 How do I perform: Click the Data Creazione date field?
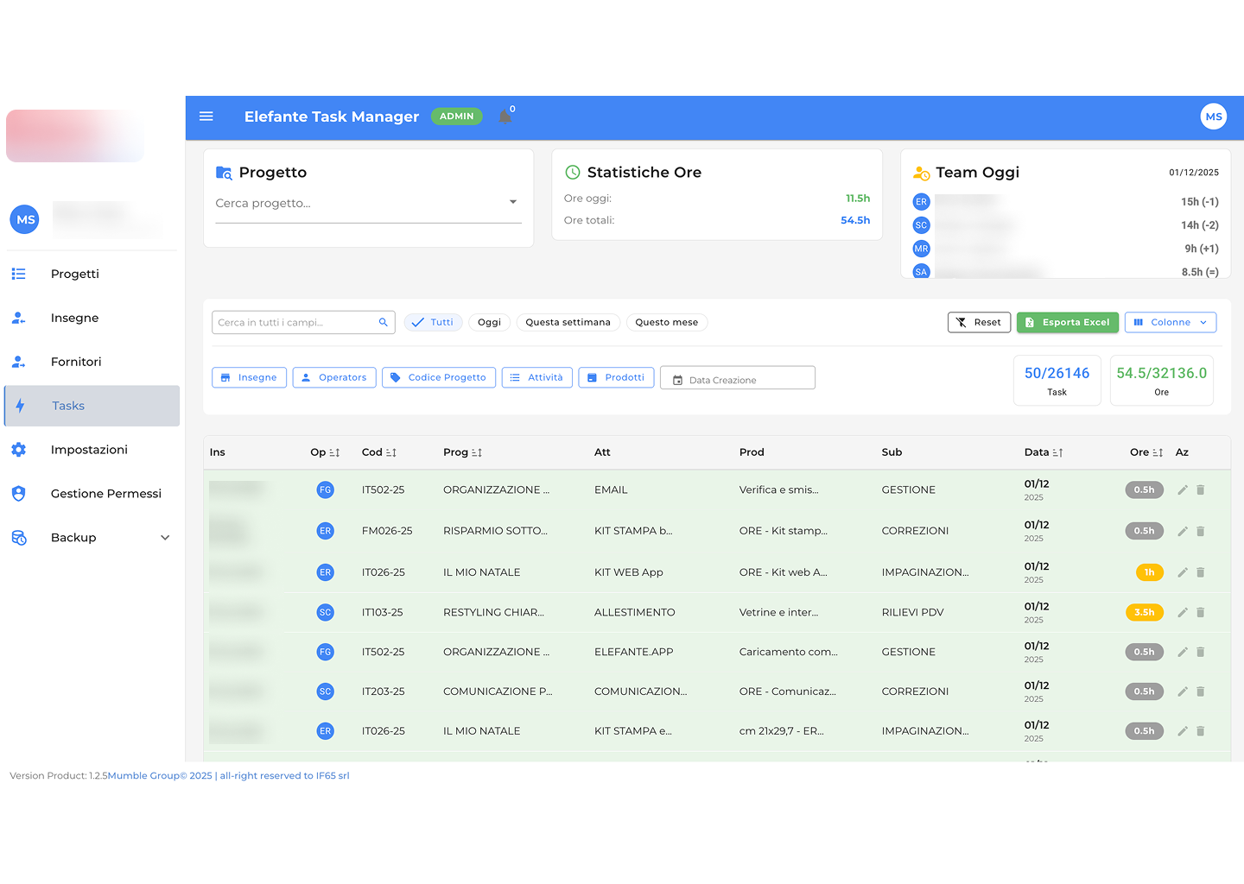point(738,379)
